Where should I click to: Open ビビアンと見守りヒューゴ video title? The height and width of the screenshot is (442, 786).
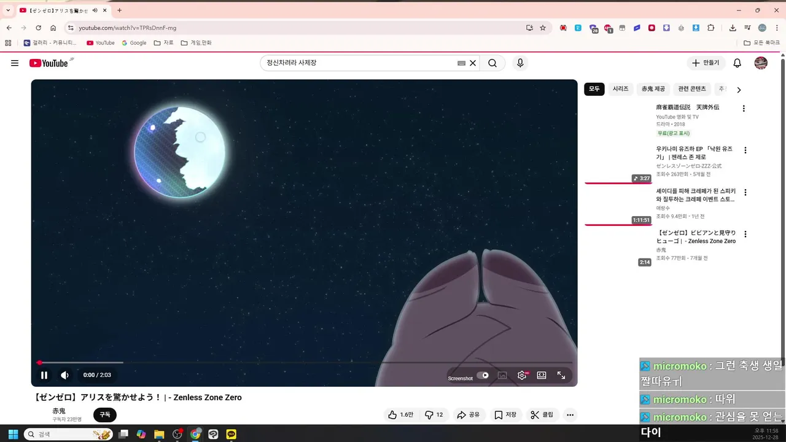click(x=696, y=237)
